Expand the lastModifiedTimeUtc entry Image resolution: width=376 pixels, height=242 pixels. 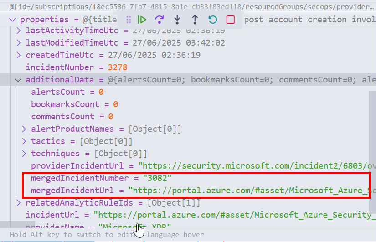click(x=19, y=43)
